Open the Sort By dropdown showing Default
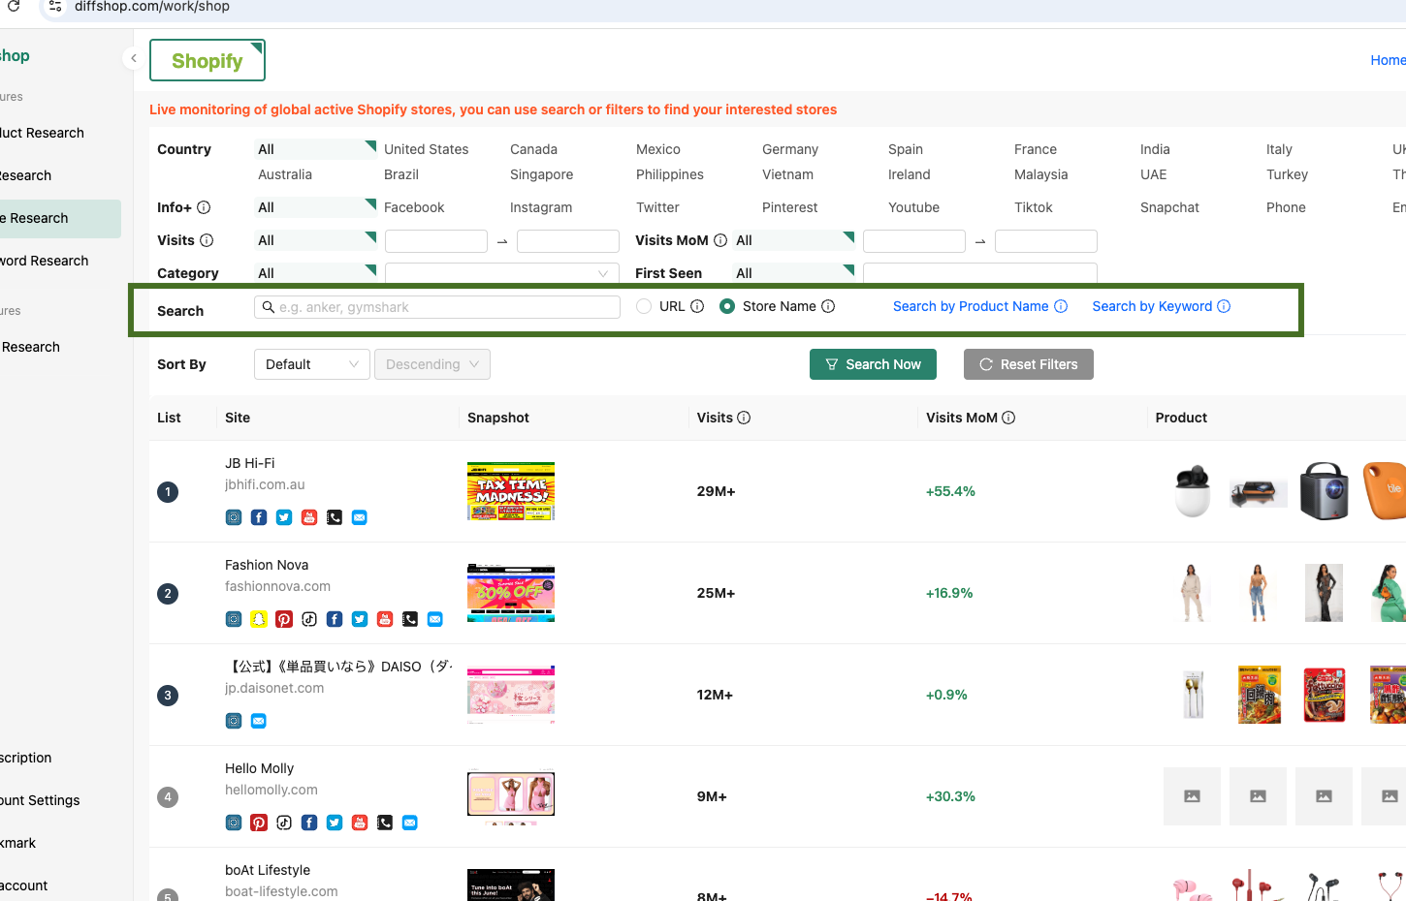 click(311, 364)
